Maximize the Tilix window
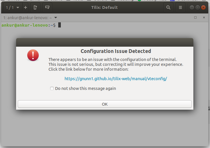This screenshot has width=210, height=148. pyautogui.click(x=198, y=7)
